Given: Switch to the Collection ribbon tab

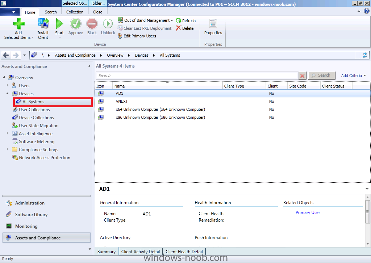Looking at the screenshot, I should click(75, 12).
